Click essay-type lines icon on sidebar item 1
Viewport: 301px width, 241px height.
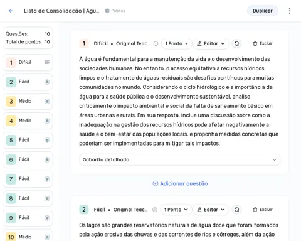coord(47,62)
